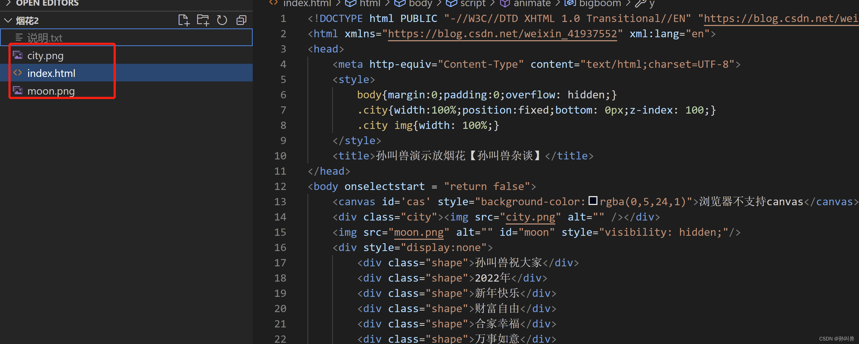Collapse the 烟花2 folder section
This screenshot has height=344, width=859.
click(8, 21)
